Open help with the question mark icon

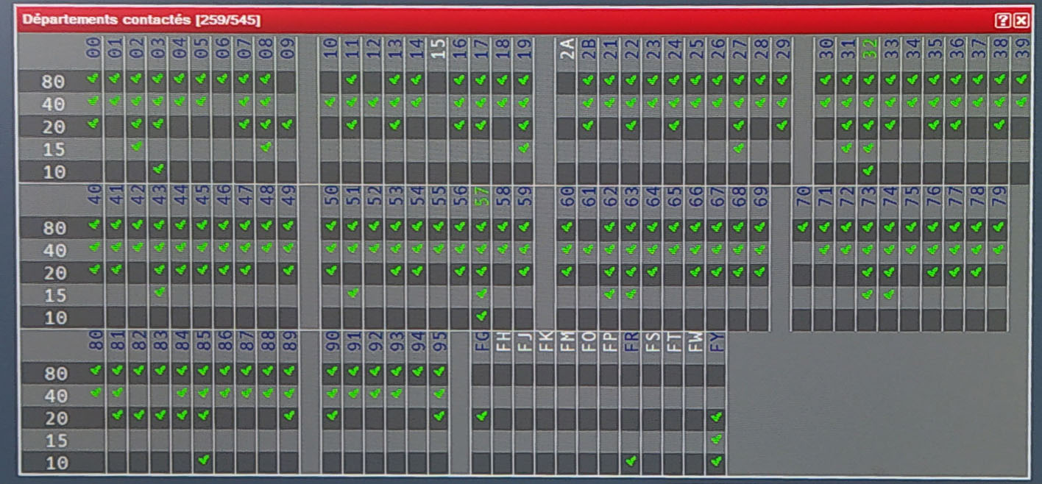1002,21
